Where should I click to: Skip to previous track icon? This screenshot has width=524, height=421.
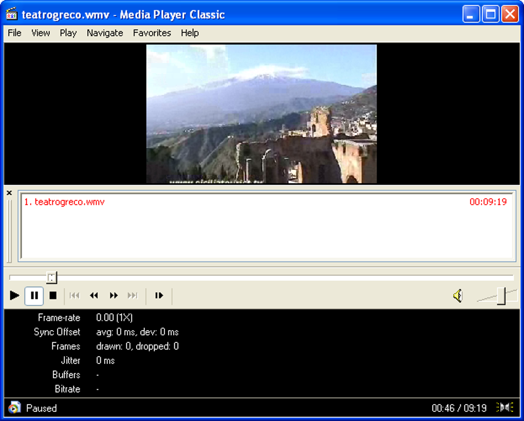(x=74, y=296)
